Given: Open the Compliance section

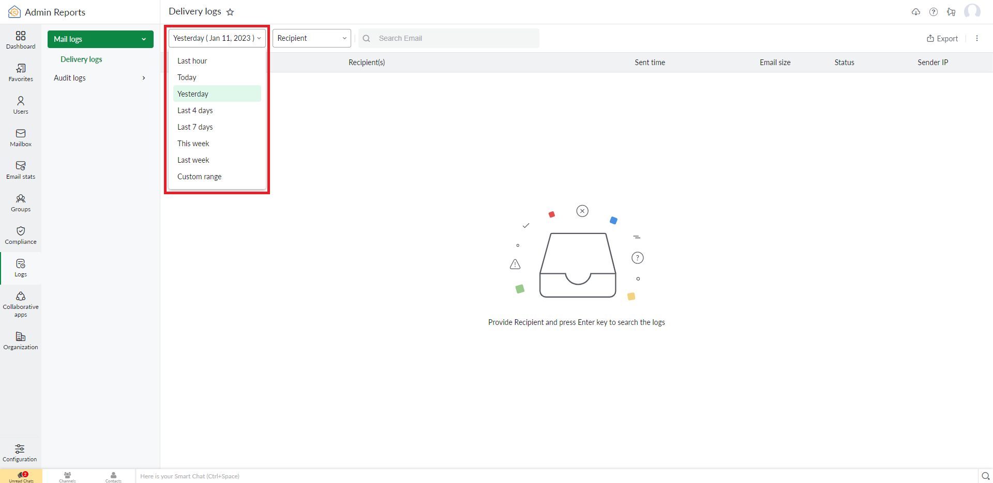Looking at the screenshot, I should pyautogui.click(x=21, y=235).
